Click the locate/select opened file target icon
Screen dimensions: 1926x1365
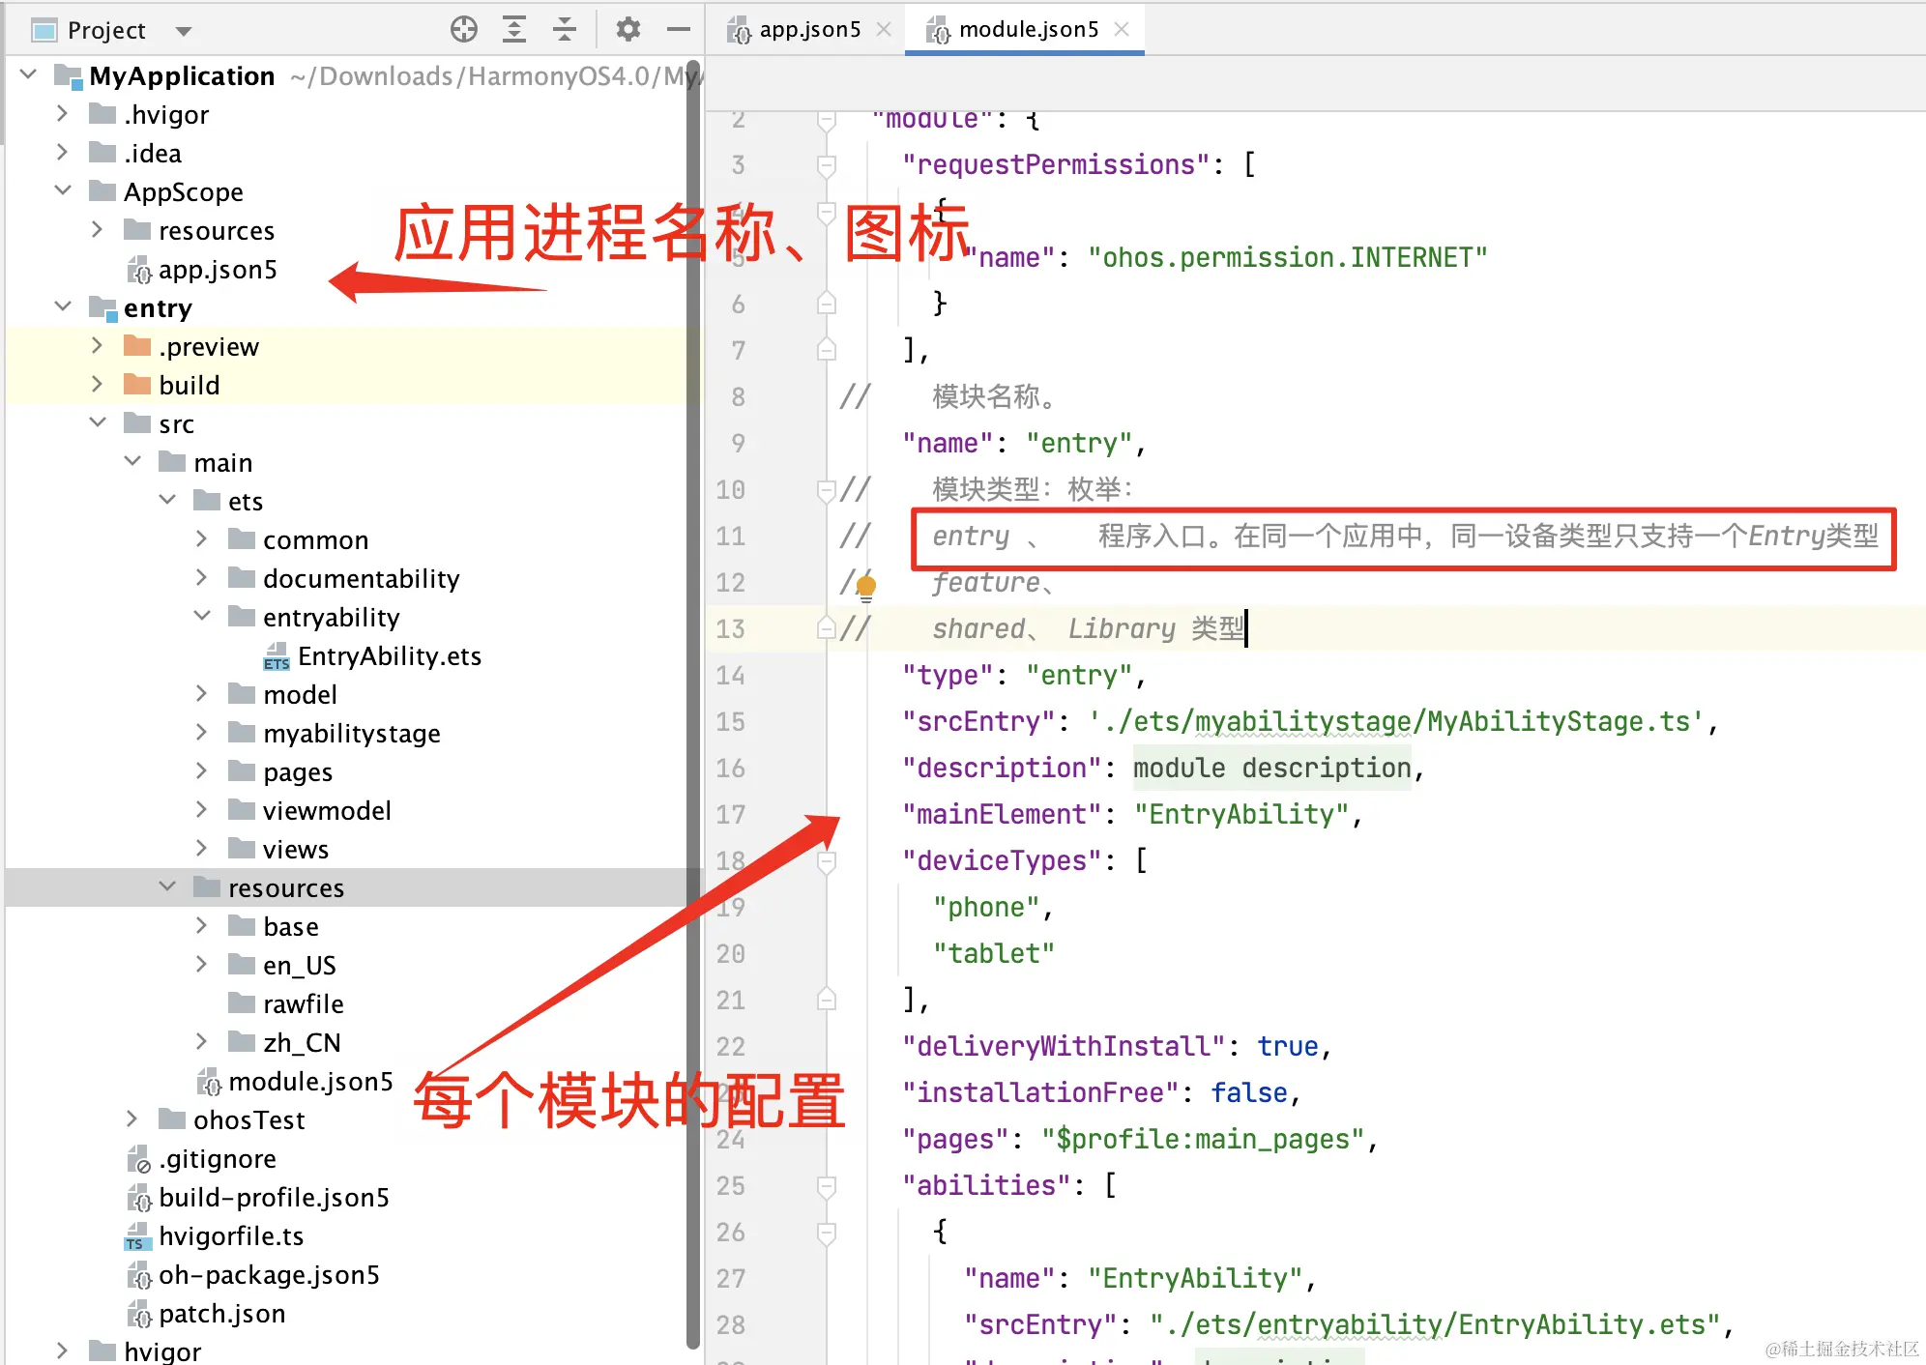pos(464,30)
